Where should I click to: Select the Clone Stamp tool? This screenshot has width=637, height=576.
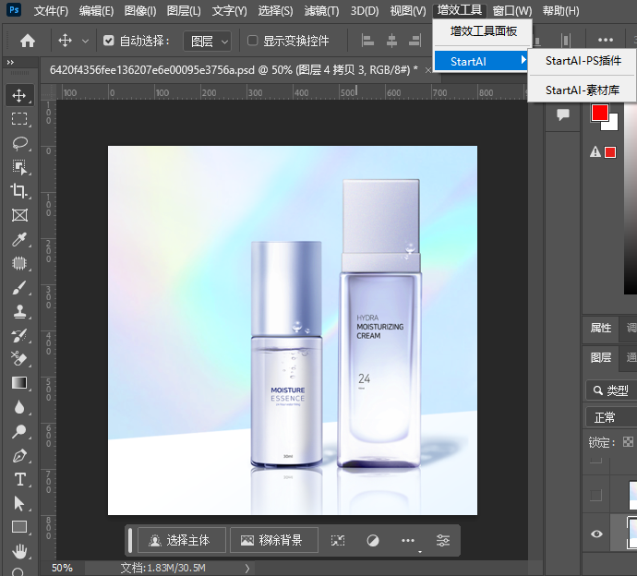19,312
